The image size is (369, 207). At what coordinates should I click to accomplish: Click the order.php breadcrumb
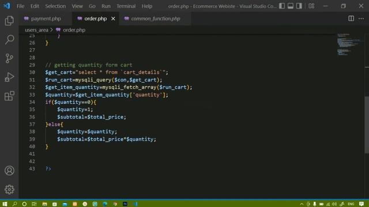pyautogui.click(x=74, y=30)
